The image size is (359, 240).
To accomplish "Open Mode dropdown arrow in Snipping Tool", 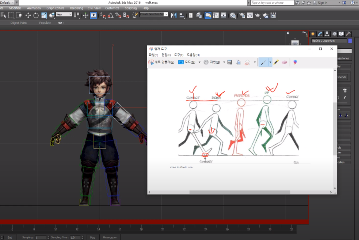I will 199,62.
